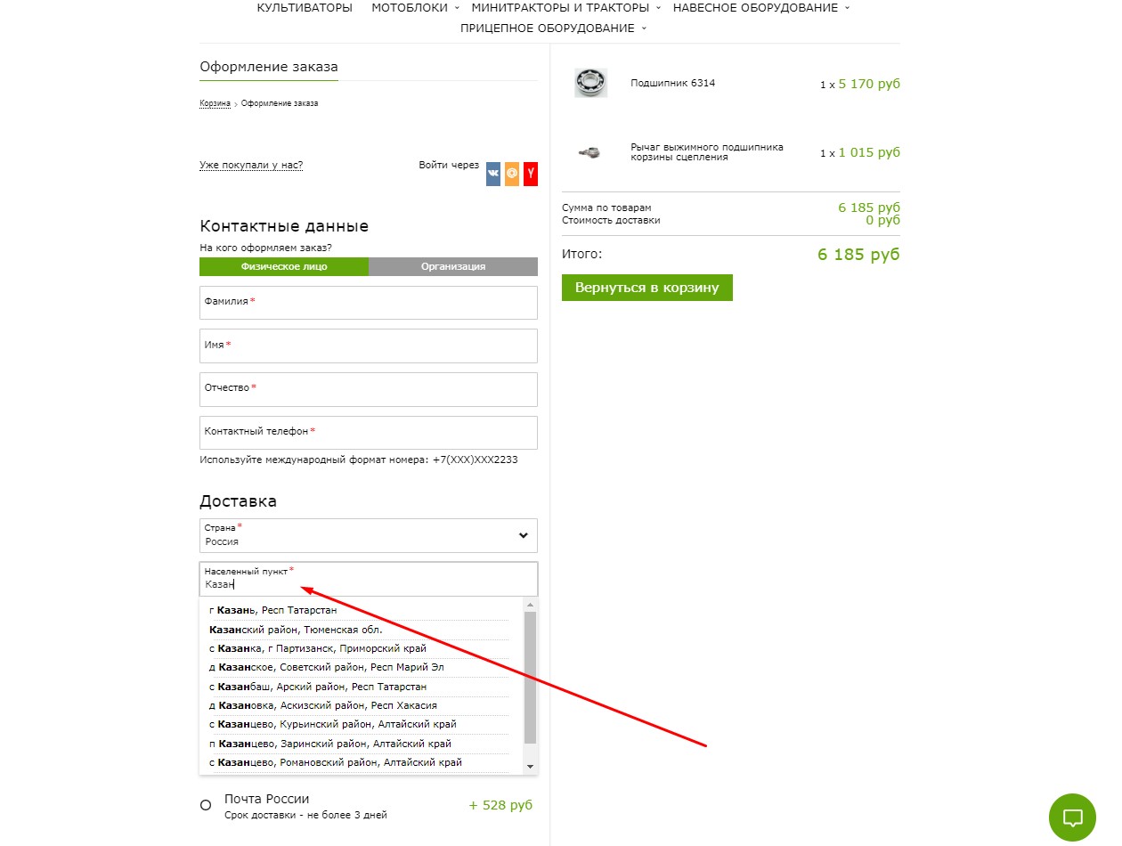Click the Вернуться в корзину button

pyautogui.click(x=647, y=288)
